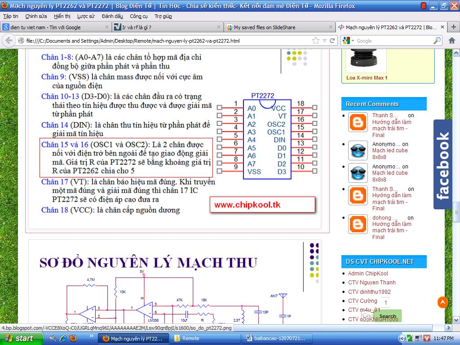The height and width of the screenshot is (345, 460).
Task: Close the 'Ir và rf là gì ?' tab
Action: click(x=218, y=27)
